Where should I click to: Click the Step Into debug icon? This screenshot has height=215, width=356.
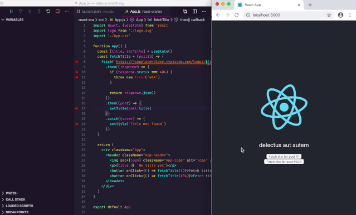(30, 11)
